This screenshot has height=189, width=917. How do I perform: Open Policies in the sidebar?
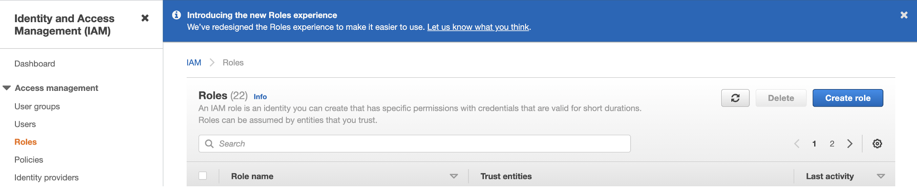click(29, 160)
